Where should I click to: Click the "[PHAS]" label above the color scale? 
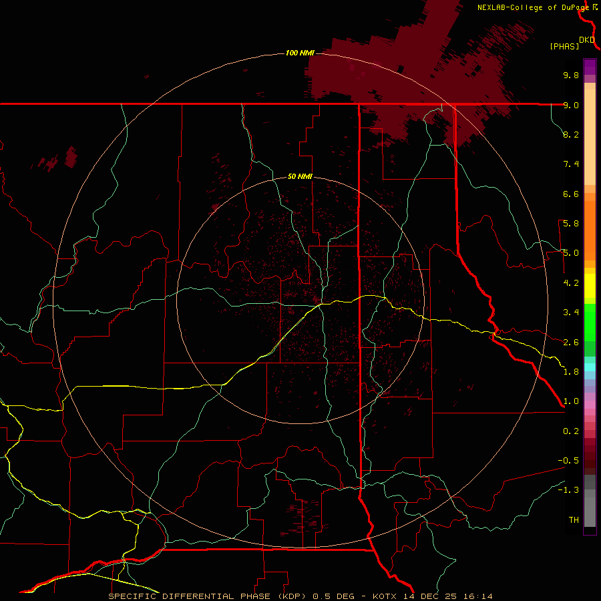(564, 47)
